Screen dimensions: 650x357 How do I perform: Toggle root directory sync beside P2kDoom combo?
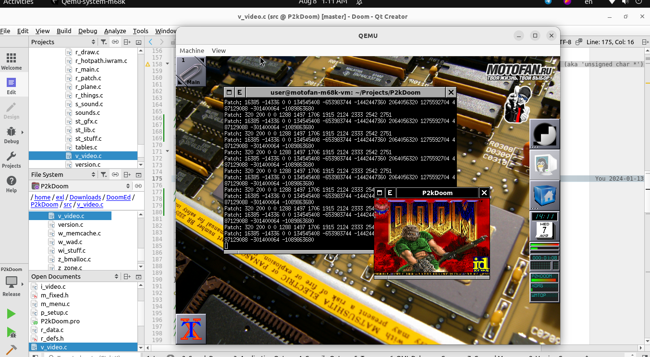point(138,186)
